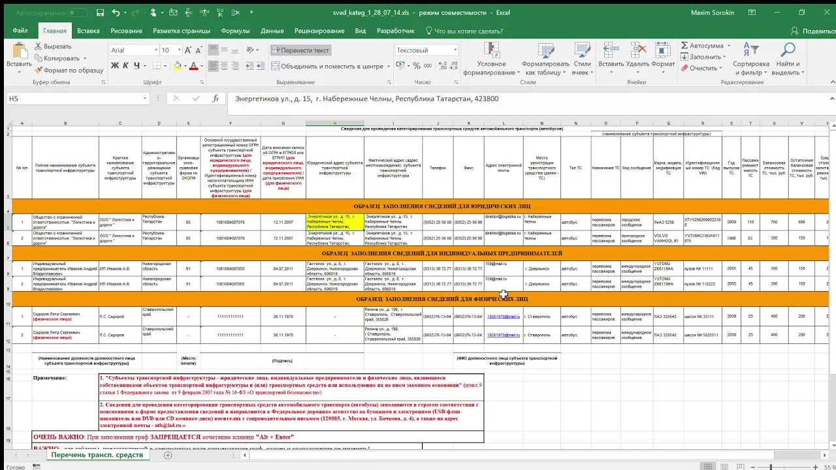Click the Decrease font size icon
The image size is (836, 470).
pyautogui.click(x=199, y=50)
